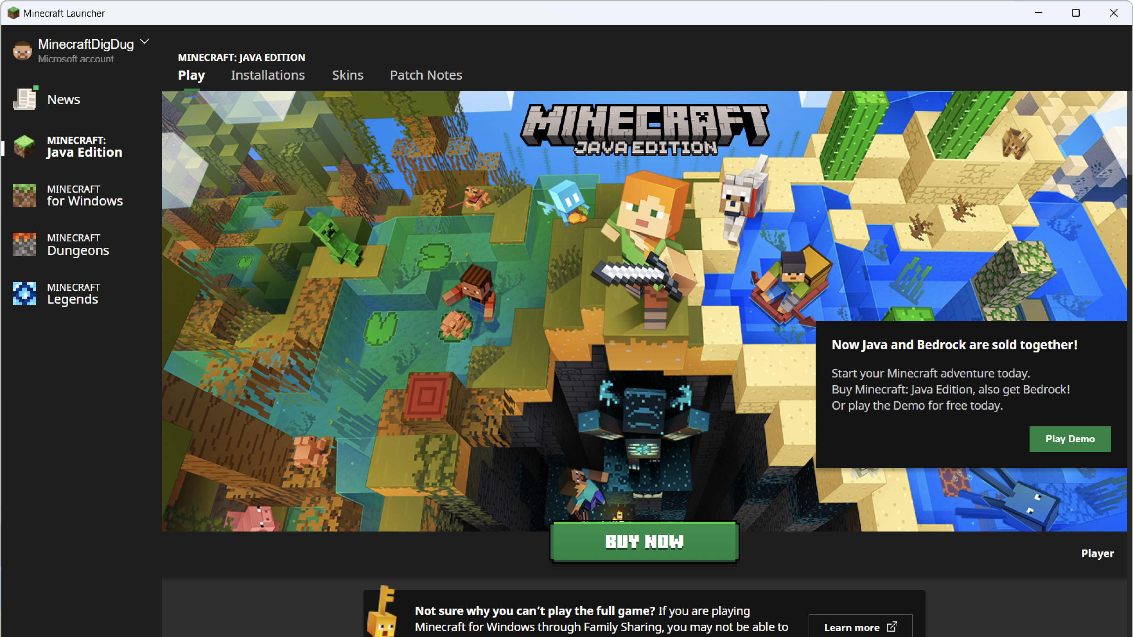
Task: Expand the Player dropdown at bottom right
Action: tap(1098, 552)
